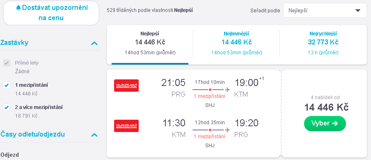Screen dimensions: 371x160
Task: Click the Air Arabia logo on outbound flight
Action: [x=126, y=86]
